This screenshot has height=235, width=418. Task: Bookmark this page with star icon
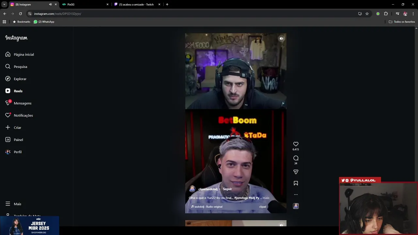[x=367, y=14]
